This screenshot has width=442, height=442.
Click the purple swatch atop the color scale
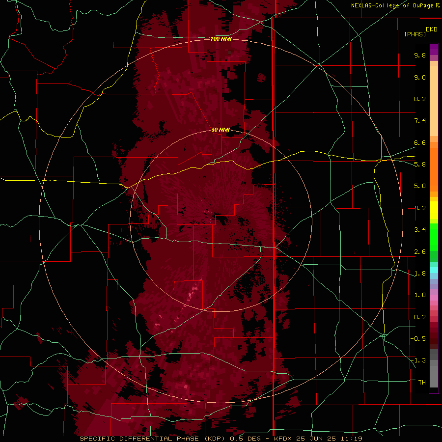pos(434,49)
